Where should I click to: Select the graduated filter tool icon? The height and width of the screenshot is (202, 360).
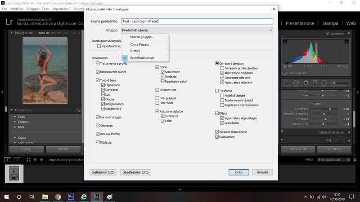[x=315, y=83]
